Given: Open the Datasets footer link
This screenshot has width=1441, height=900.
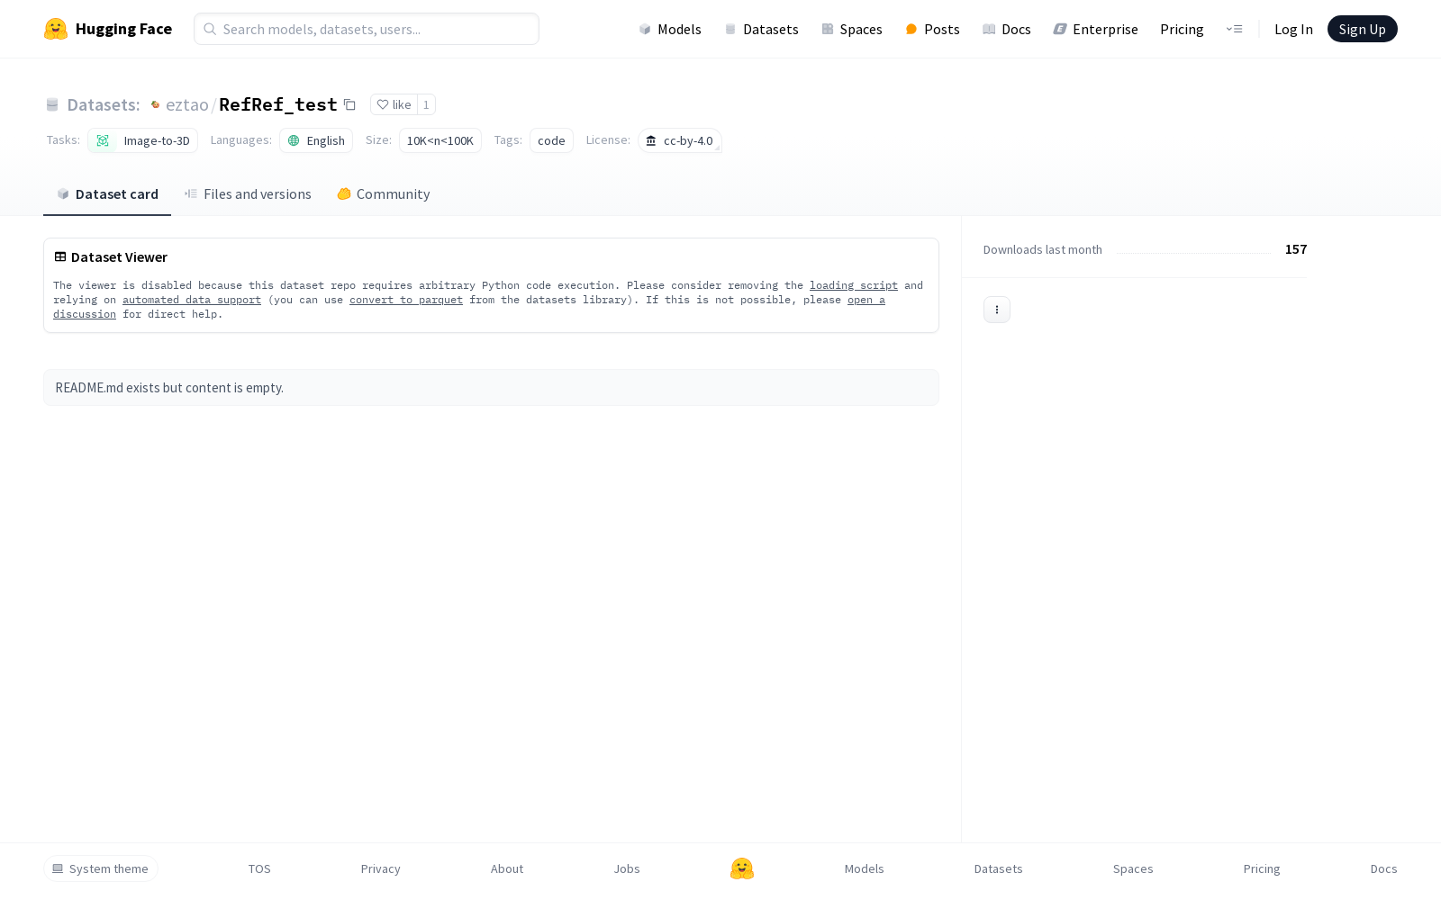Looking at the screenshot, I should pyautogui.click(x=999, y=868).
